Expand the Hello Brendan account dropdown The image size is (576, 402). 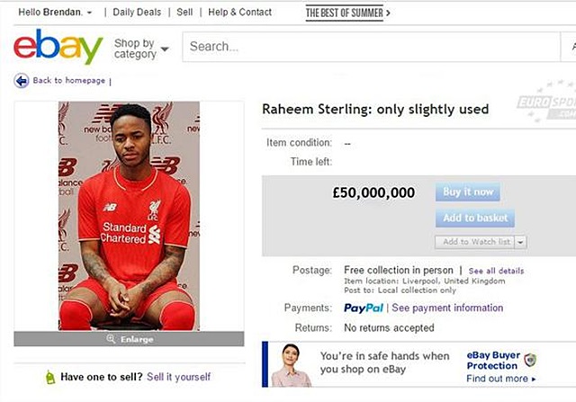[x=88, y=13]
